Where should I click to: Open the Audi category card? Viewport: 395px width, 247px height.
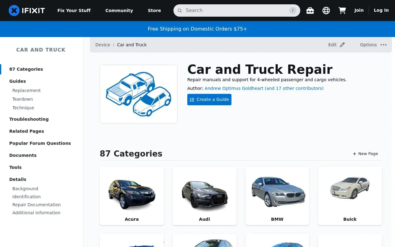205,196
